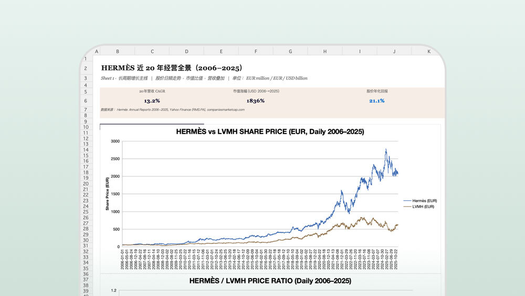Click the 'Share Price (EUR)' axis title
Viewport: 525px width, 296px height.
[x=107, y=194]
